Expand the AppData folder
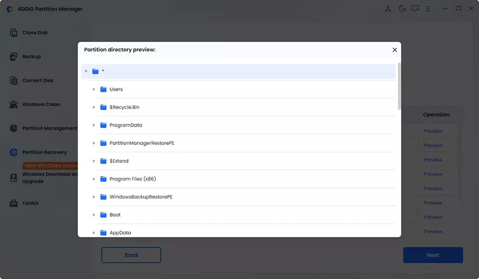Image resolution: width=479 pixels, height=279 pixels. click(x=94, y=233)
